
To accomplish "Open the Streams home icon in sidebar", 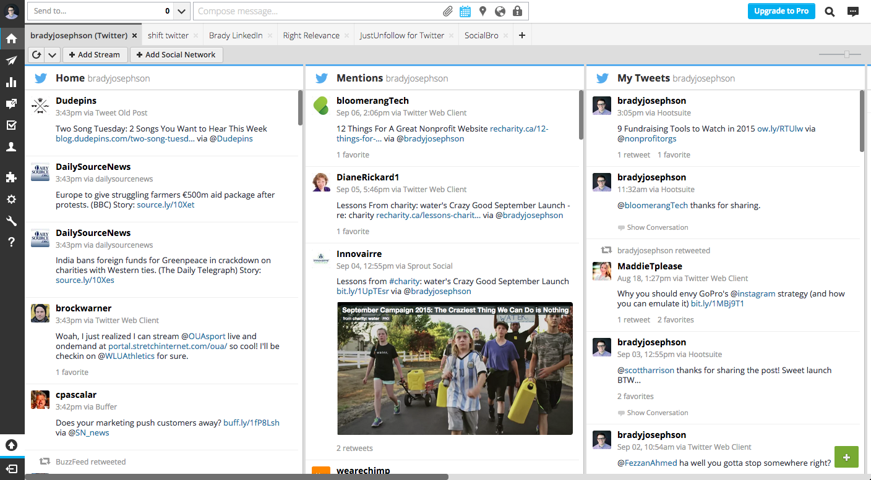I will pyautogui.click(x=11, y=39).
